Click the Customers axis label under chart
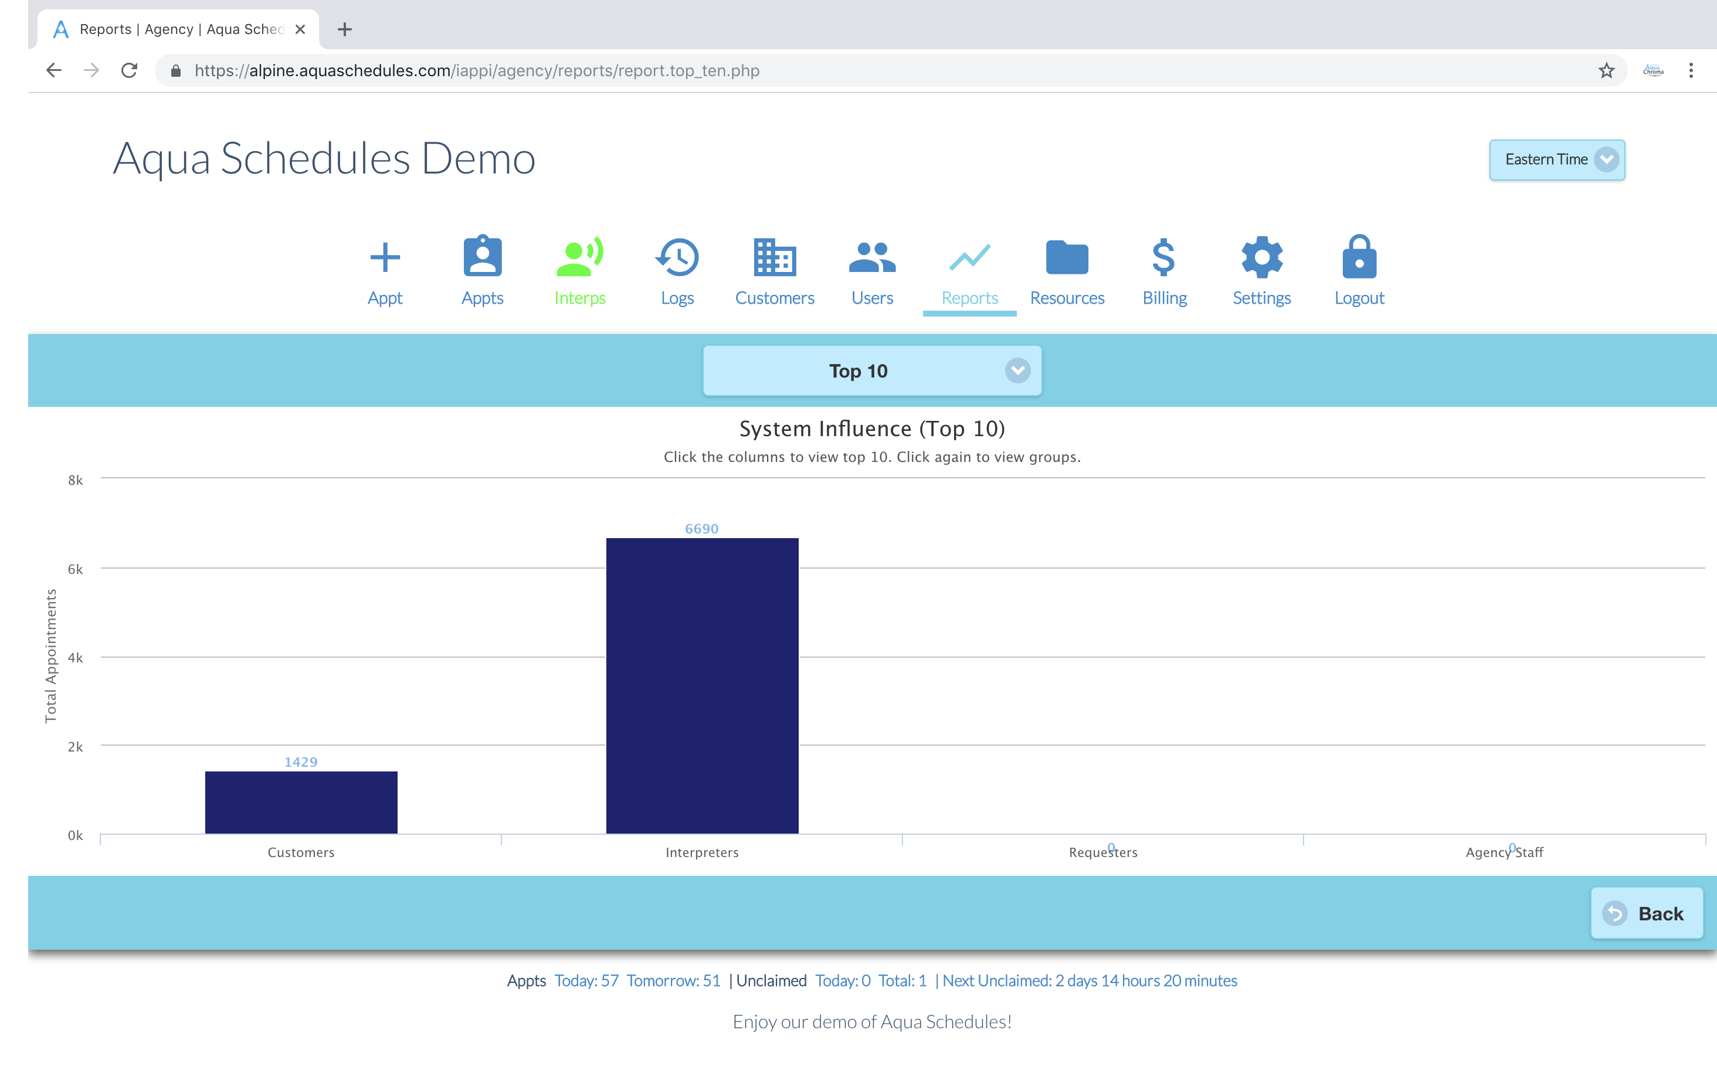This screenshot has width=1717, height=1088. (x=301, y=852)
